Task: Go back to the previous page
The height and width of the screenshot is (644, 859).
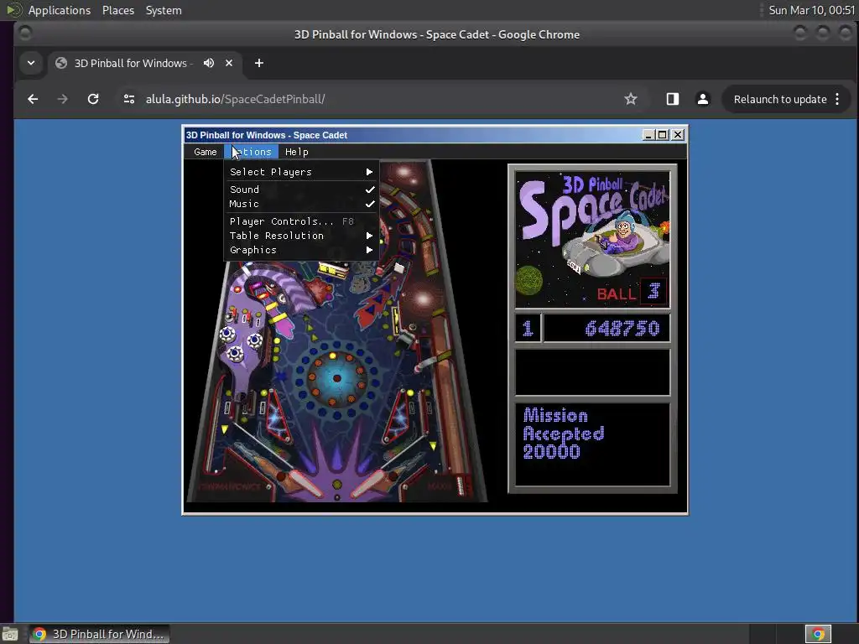Action: click(x=33, y=99)
